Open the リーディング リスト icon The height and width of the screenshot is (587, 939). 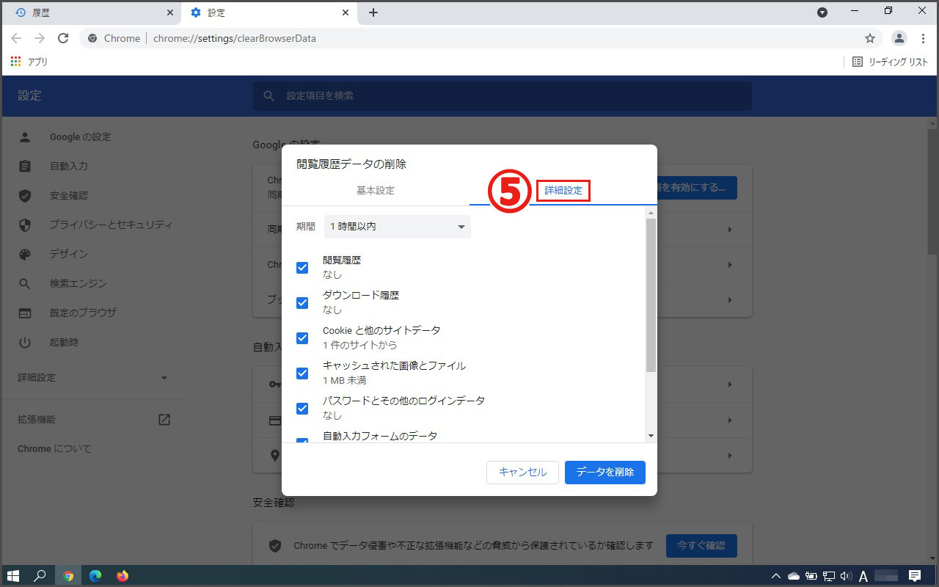[858, 62]
